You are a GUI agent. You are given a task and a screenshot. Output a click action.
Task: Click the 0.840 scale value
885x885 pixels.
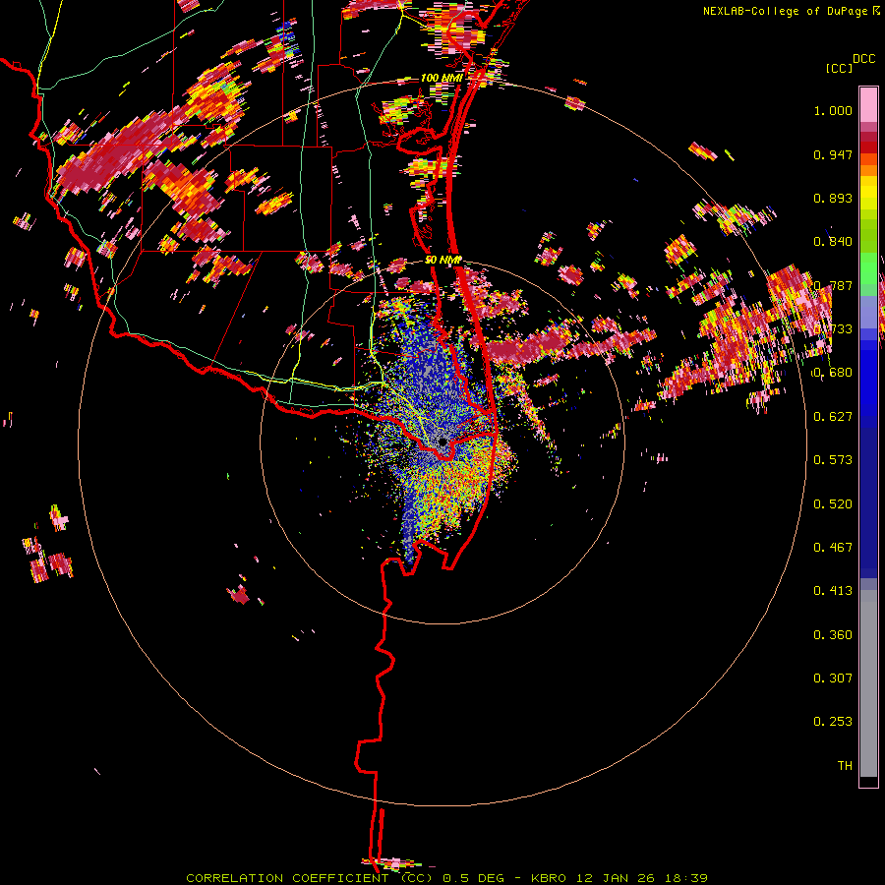click(833, 242)
